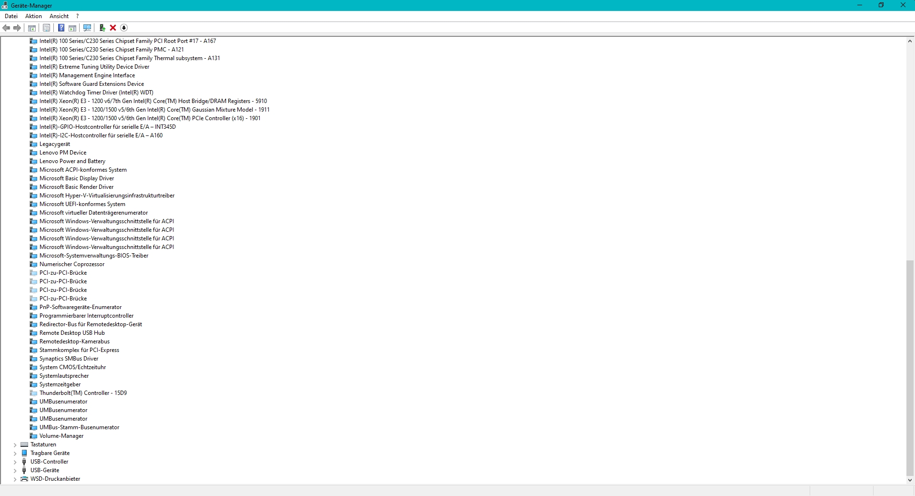The height and width of the screenshot is (496, 915).
Task: Select Stammkomplex für PCI-Express
Action: [79, 350]
